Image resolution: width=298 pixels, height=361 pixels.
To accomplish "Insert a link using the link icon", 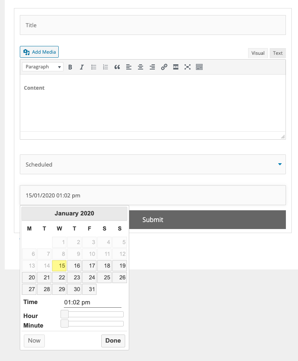I will pos(164,67).
